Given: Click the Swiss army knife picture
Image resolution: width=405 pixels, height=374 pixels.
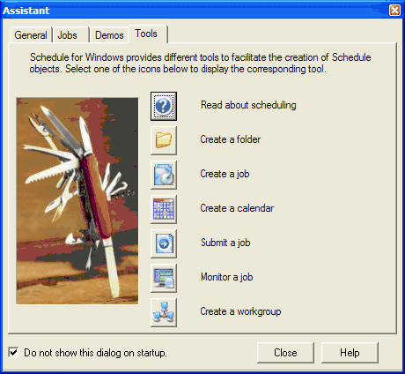Looking at the screenshot, I should pyautogui.click(x=77, y=201).
